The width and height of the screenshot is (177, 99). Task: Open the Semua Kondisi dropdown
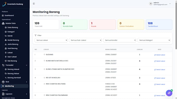[119, 40]
